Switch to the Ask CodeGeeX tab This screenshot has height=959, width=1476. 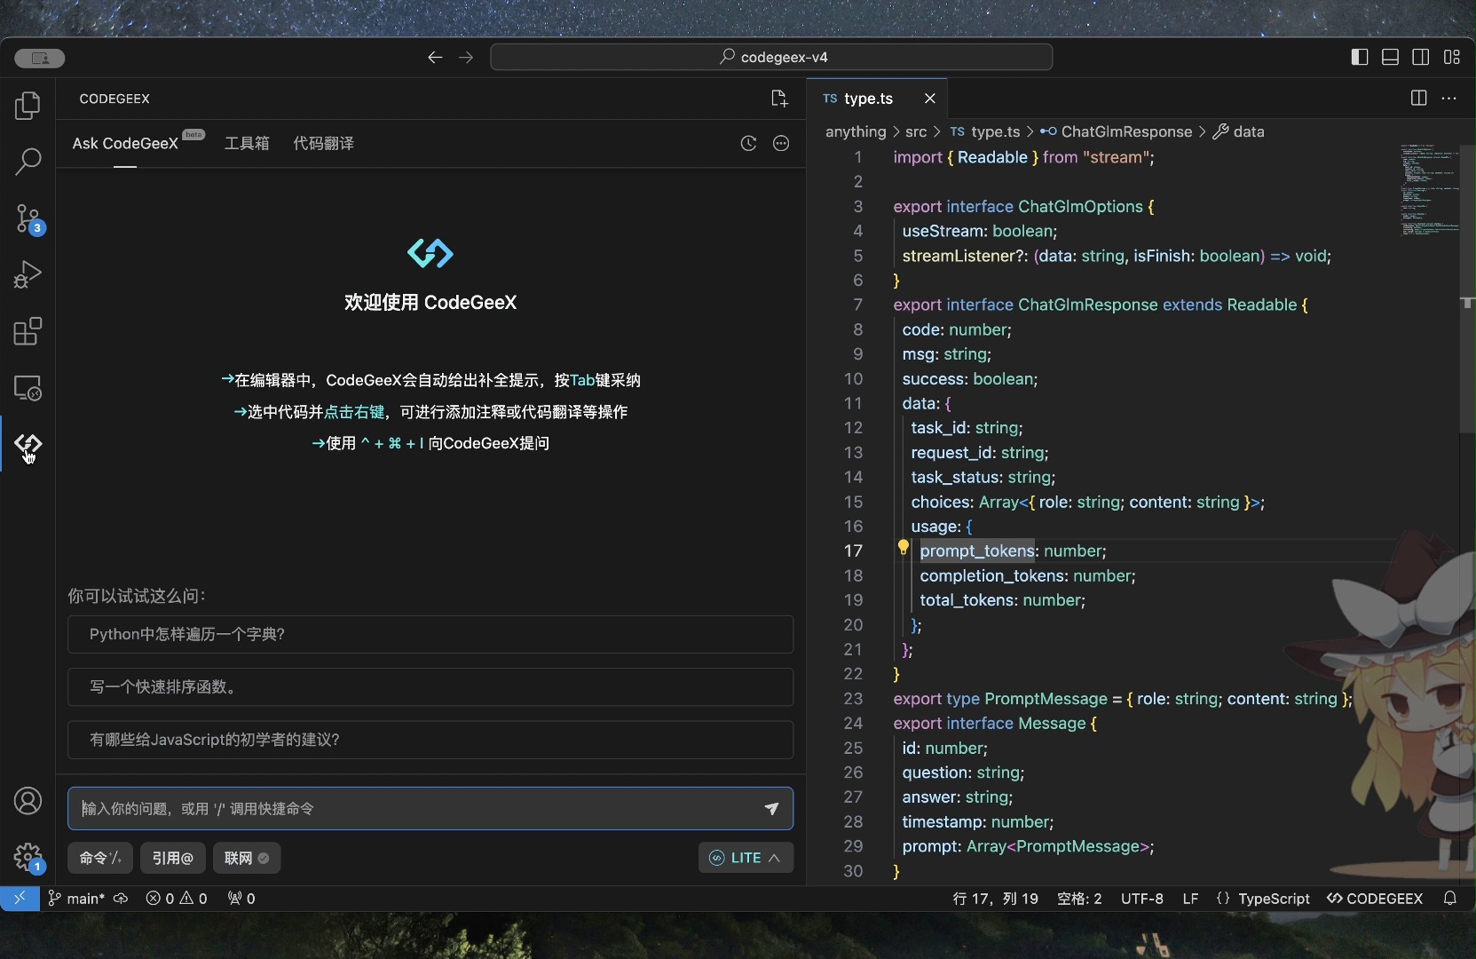[125, 143]
